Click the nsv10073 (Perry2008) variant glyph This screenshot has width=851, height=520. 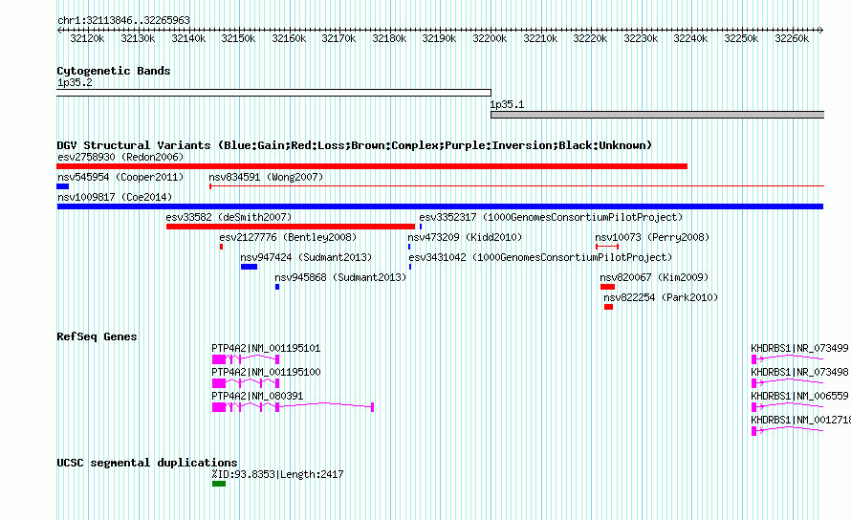pos(607,247)
